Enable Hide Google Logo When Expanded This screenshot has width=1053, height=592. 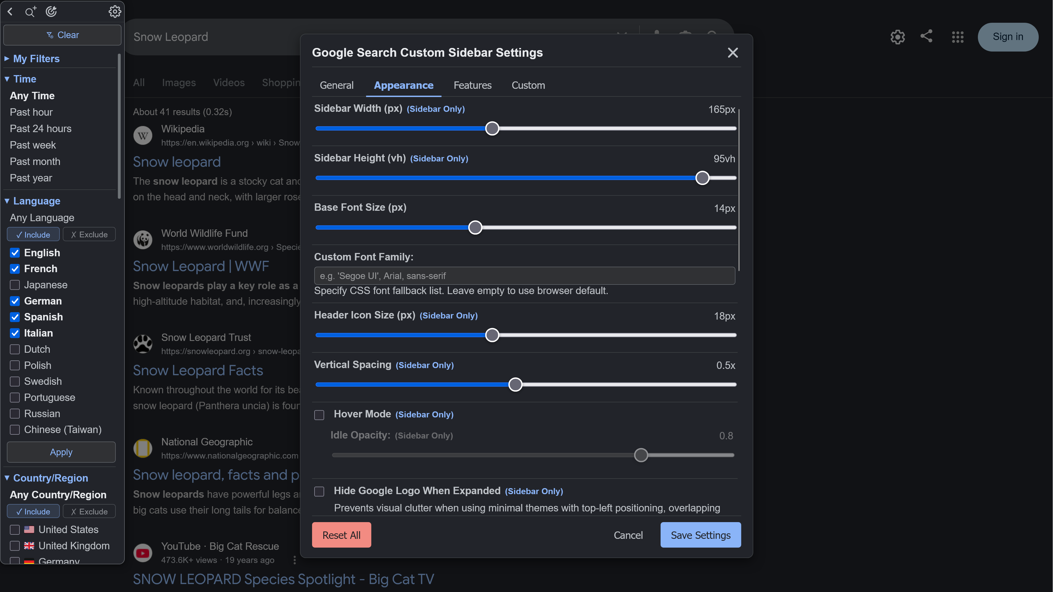coord(319,491)
